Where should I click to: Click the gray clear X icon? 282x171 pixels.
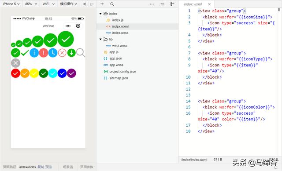click(16, 63)
